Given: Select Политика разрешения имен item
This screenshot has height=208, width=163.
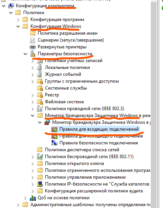Looking at the screenshot, I should click(x=67, y=33).
